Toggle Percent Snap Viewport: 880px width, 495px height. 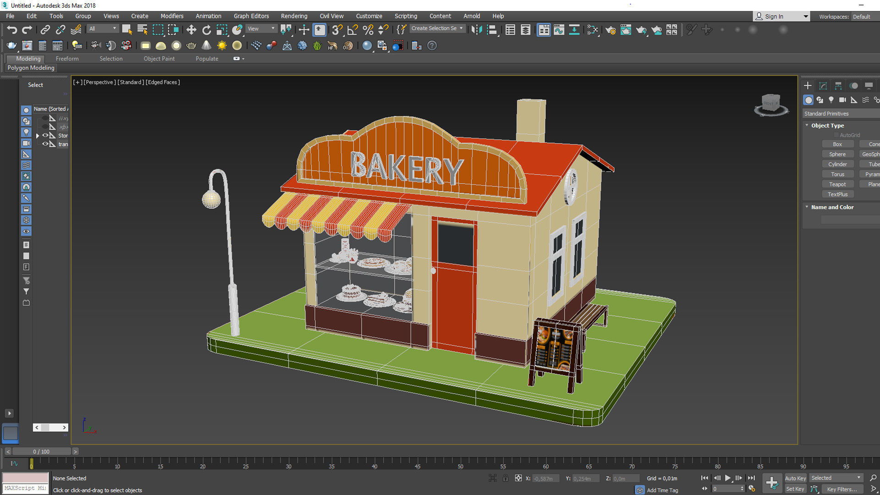pos(368,30)
